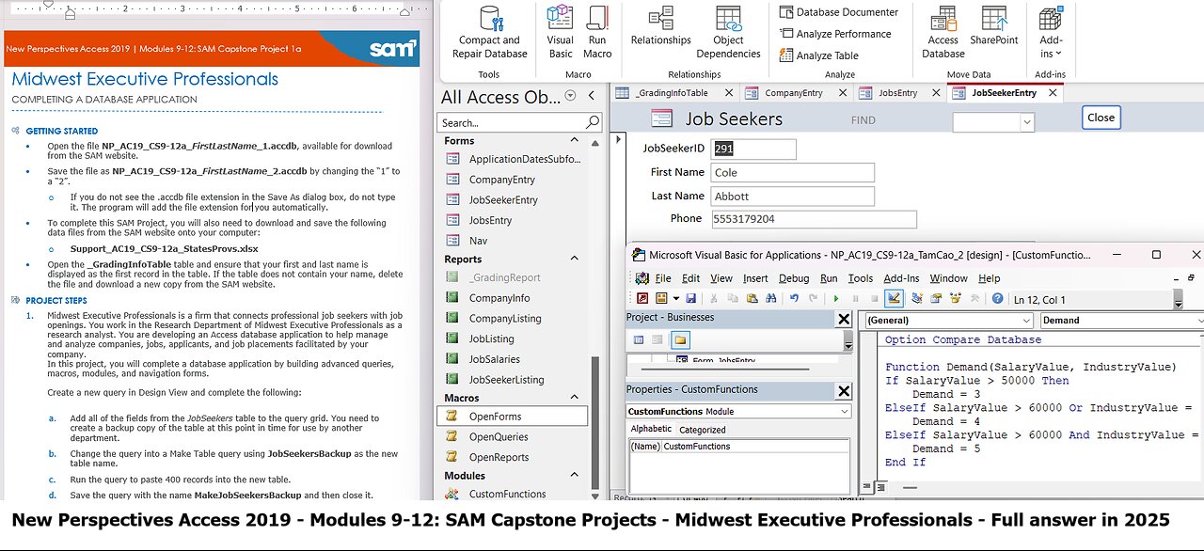The height and width of the screenshot is (551, 1204).
Task: Click the Undo icon in VBA toolbar
Action: [x=795, y=298]
